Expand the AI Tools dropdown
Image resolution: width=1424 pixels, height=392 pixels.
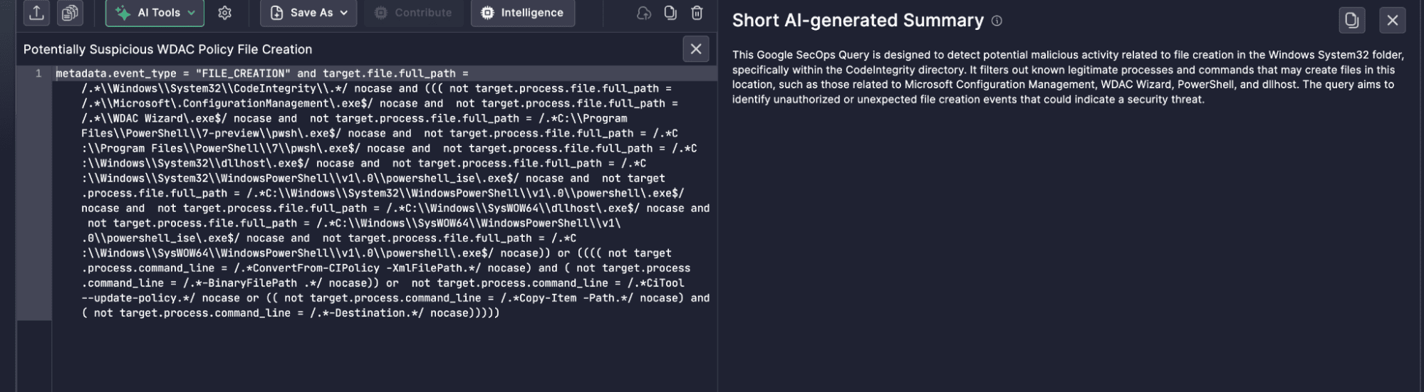155,13
